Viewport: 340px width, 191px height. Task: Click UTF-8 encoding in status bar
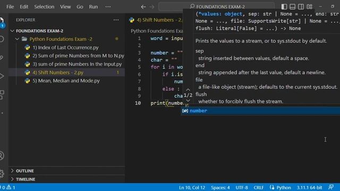pos(242,187)
